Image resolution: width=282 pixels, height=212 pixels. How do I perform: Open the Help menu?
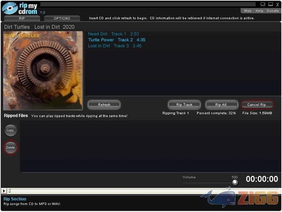click(259, 11)
